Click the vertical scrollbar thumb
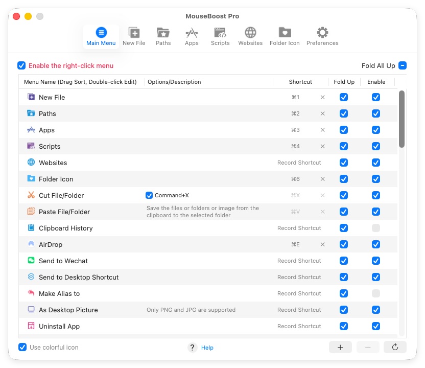This screenshot has width=425, height=368. pos(402,119)
